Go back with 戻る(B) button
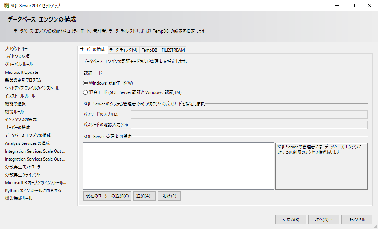The width and height of the screenshot is (378, 229). pos(290,220)
